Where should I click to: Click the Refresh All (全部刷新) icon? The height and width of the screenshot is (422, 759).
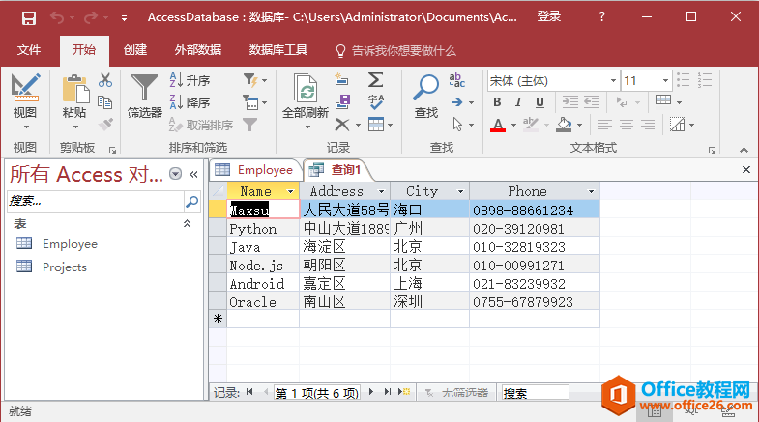click(305, 92)
